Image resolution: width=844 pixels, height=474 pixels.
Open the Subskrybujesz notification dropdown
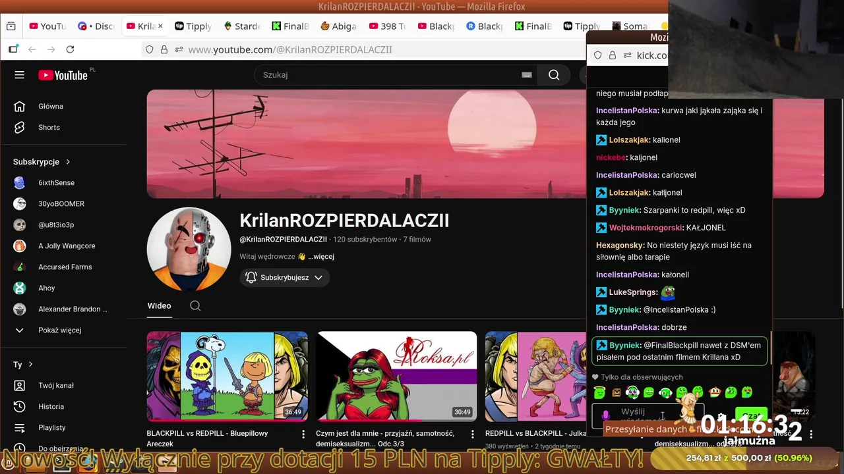coord(285,278)
